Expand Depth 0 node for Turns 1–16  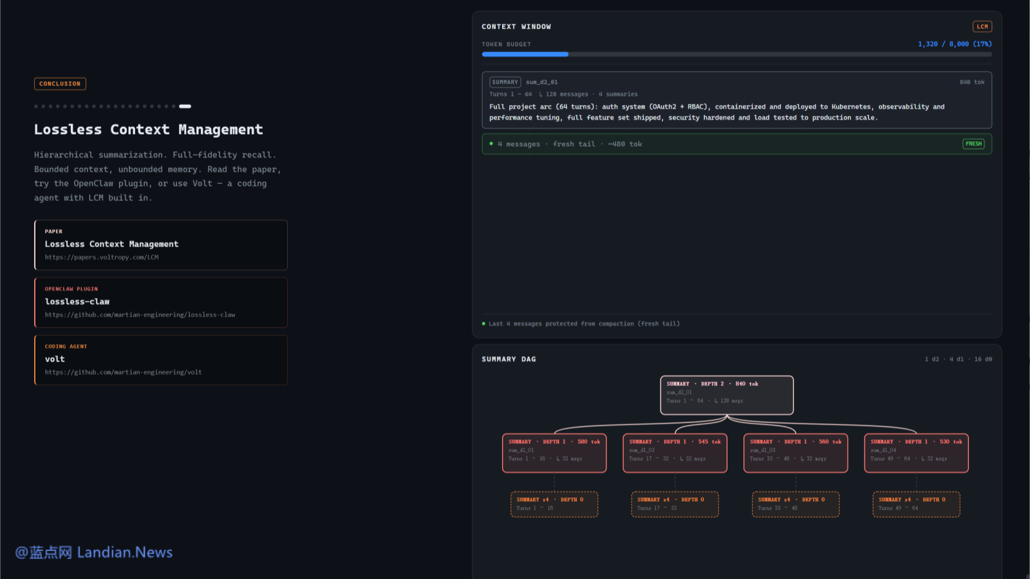(554, 504)
